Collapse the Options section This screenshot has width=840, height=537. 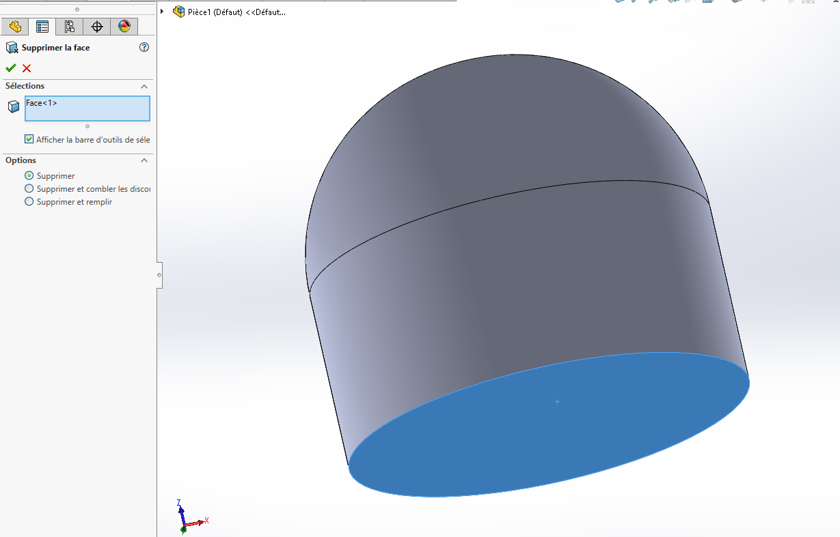tap(144, 160)
